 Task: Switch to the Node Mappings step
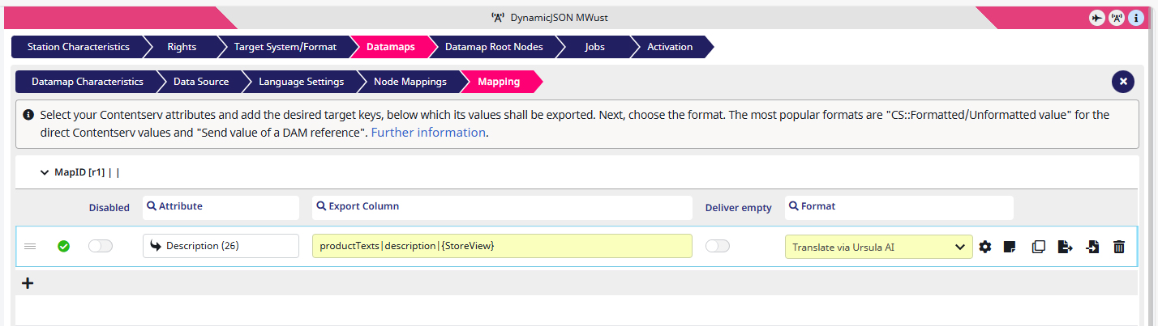click(x=410, y=82)
